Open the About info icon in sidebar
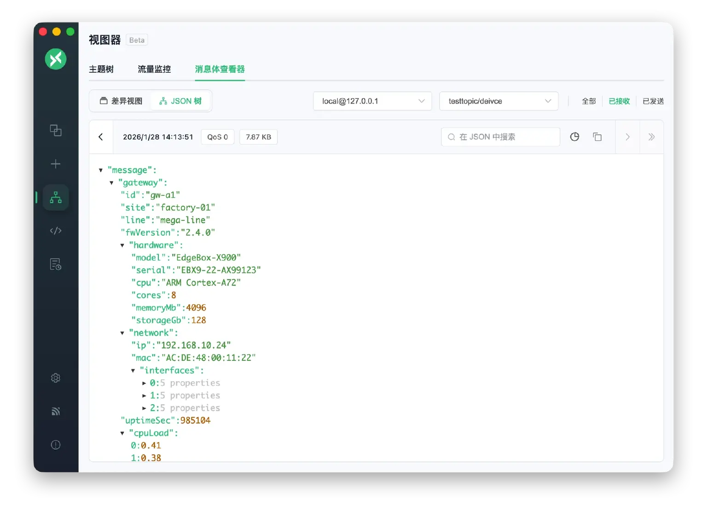 [56, 445]
